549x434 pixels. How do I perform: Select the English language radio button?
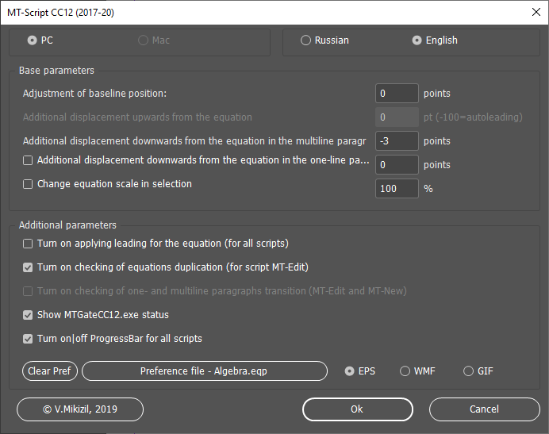(417, 40)
